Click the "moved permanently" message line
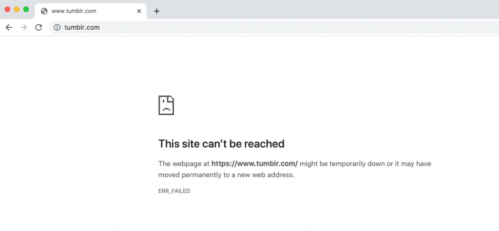 click(x=226, y=175)
